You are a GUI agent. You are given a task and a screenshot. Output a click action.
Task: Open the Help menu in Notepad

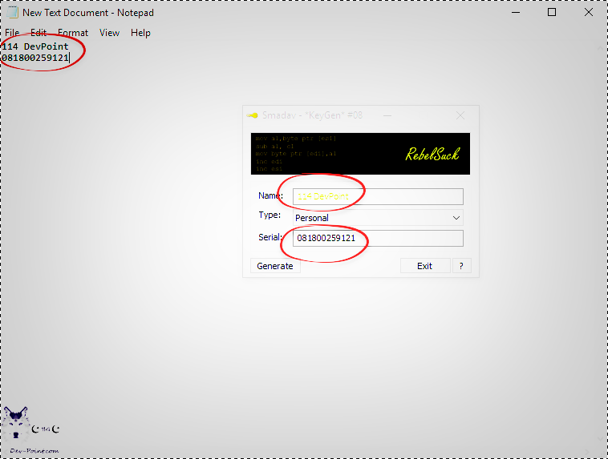pos(140,33)
